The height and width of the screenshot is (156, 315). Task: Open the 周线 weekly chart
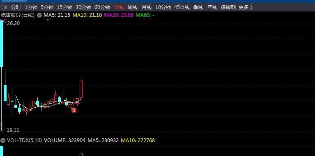click(133, 8)
